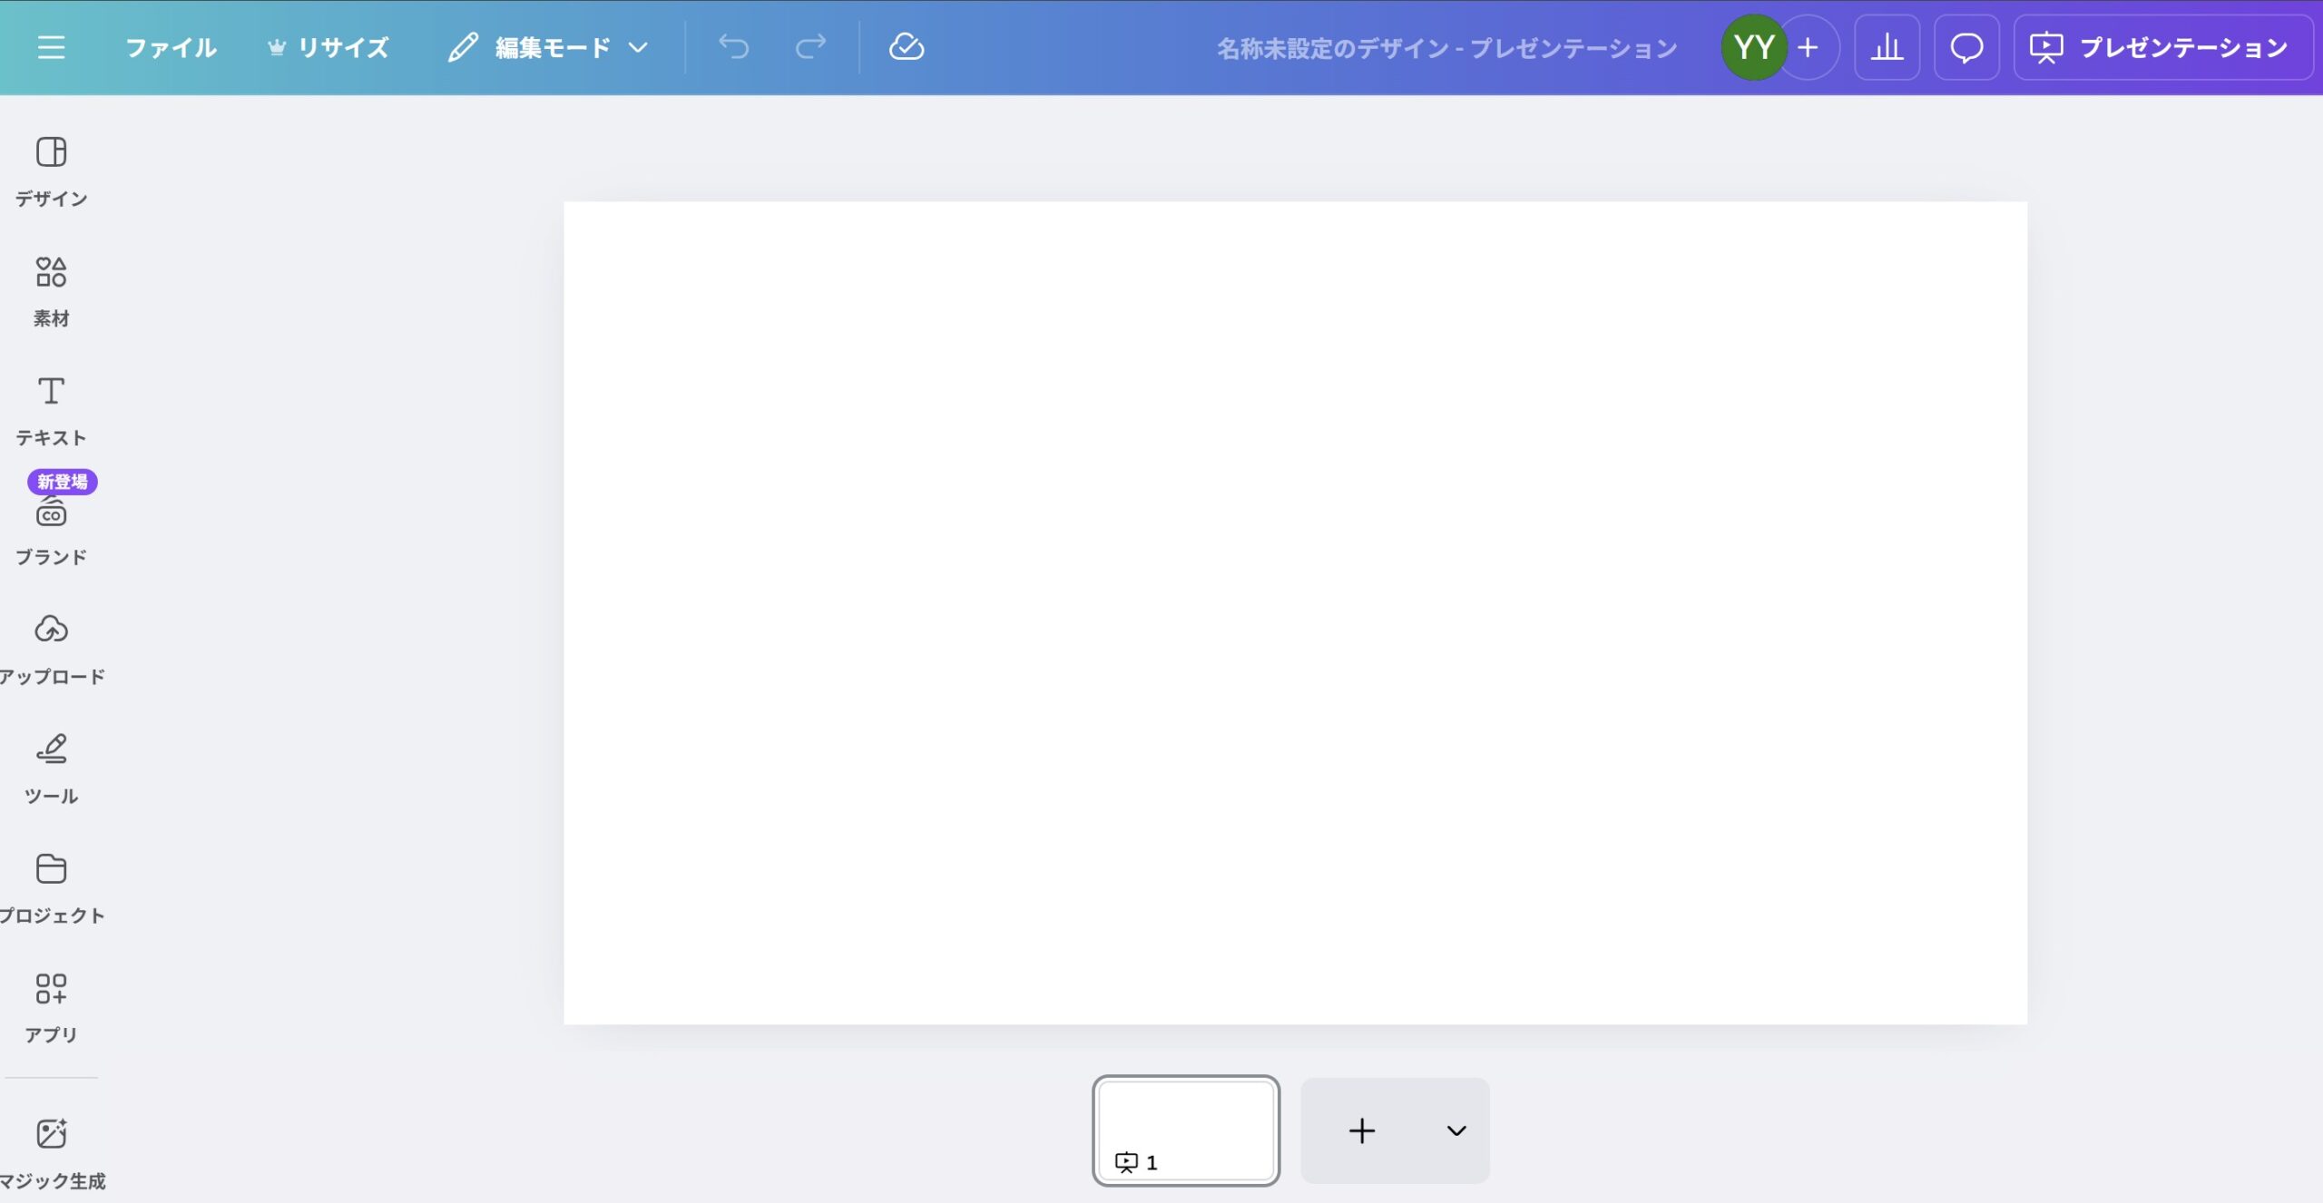
Task: Add a new page with plus button
Action: (x=1361, y=1130)
